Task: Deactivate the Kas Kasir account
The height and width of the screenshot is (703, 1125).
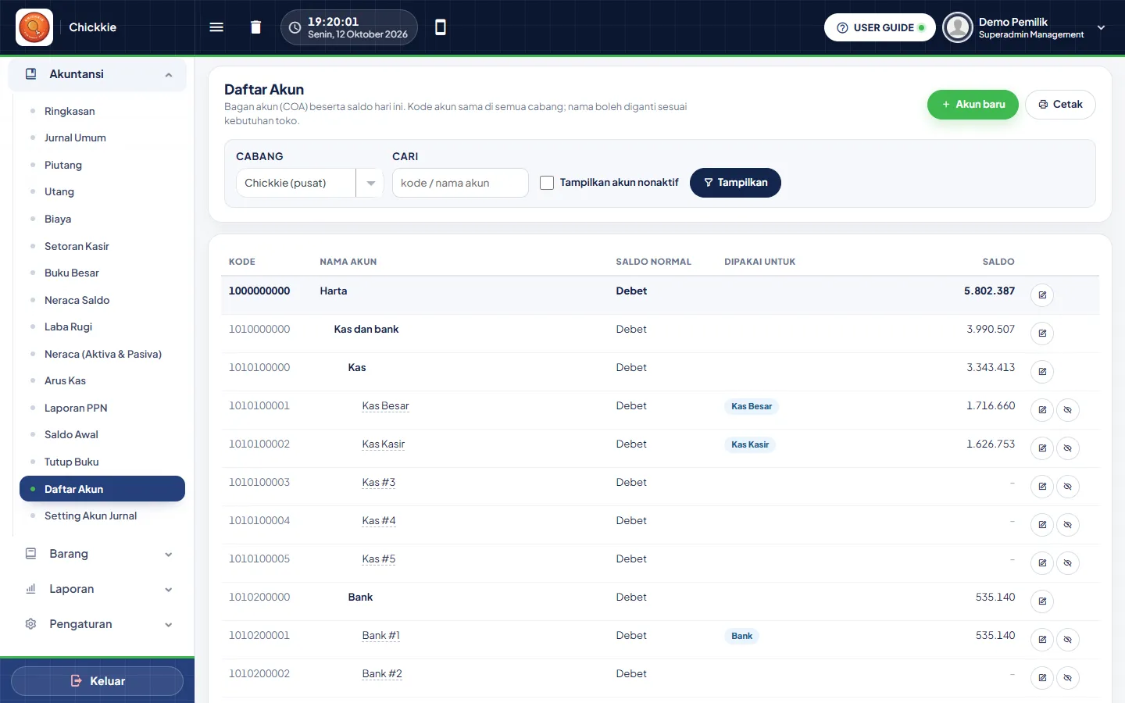Action: coord(1068,448)
